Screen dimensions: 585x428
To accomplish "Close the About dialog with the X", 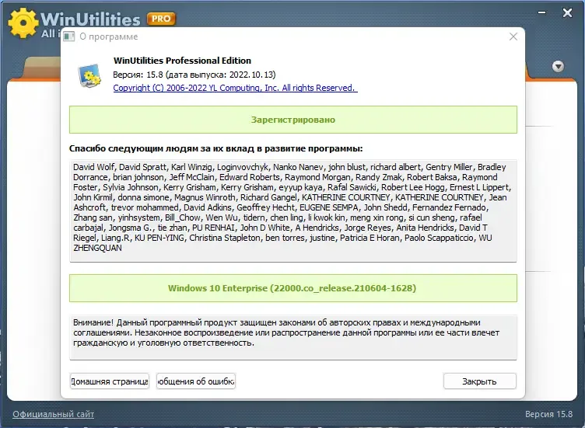I will (513, 37).
